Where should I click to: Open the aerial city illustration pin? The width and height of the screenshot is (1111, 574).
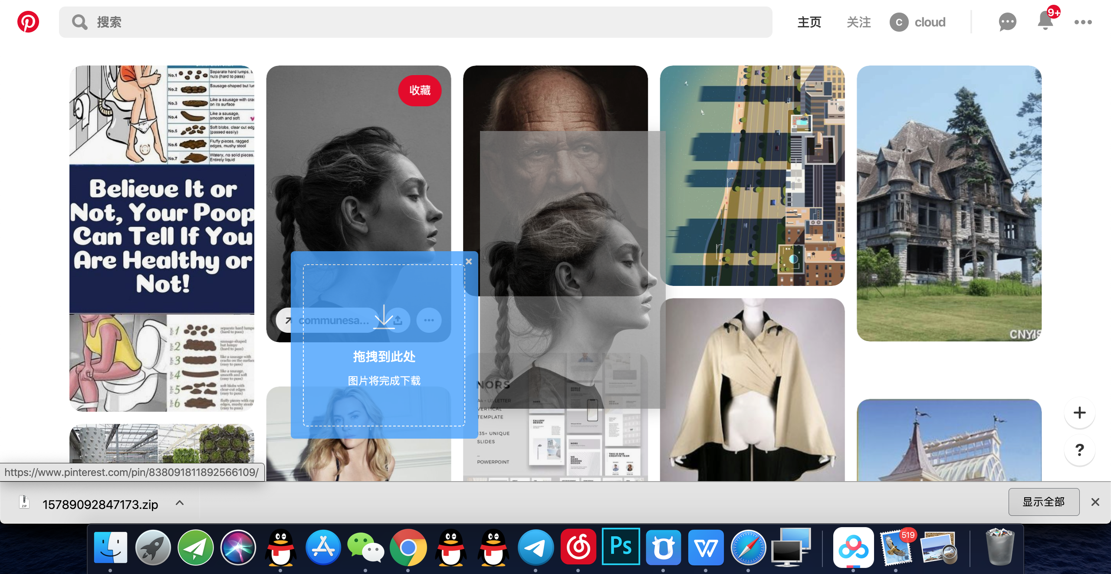752,175
